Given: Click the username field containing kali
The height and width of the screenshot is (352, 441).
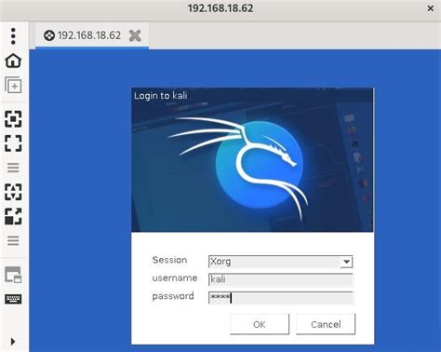Looking at the screenshot, I should tap(280, 279).
